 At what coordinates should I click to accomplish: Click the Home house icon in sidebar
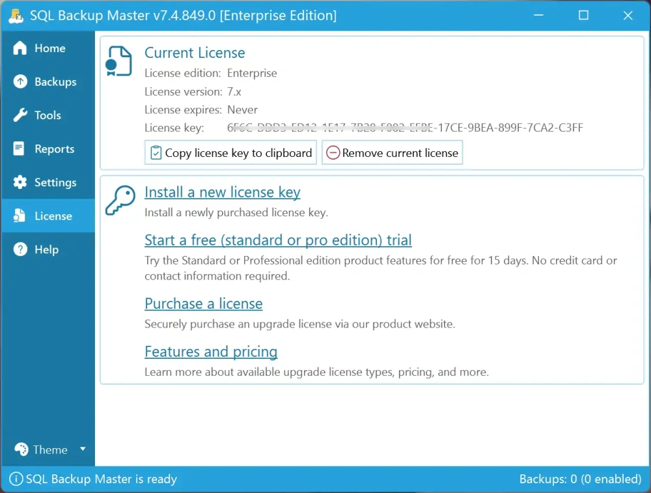coord(20,48)
